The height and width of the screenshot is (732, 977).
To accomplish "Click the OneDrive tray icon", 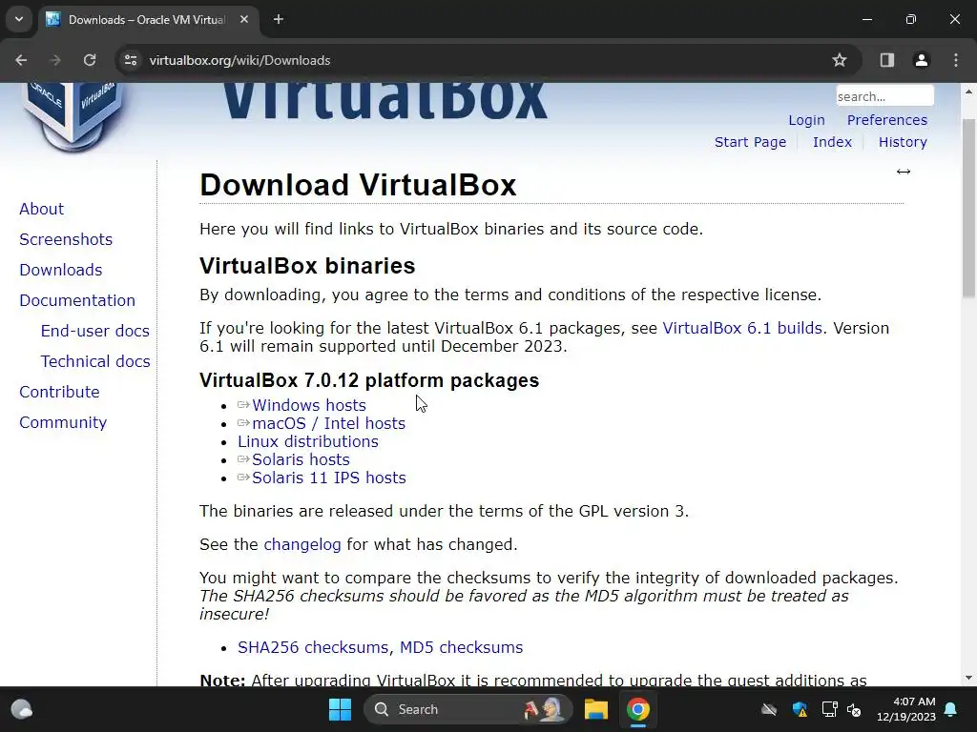I will click(769, 709).
